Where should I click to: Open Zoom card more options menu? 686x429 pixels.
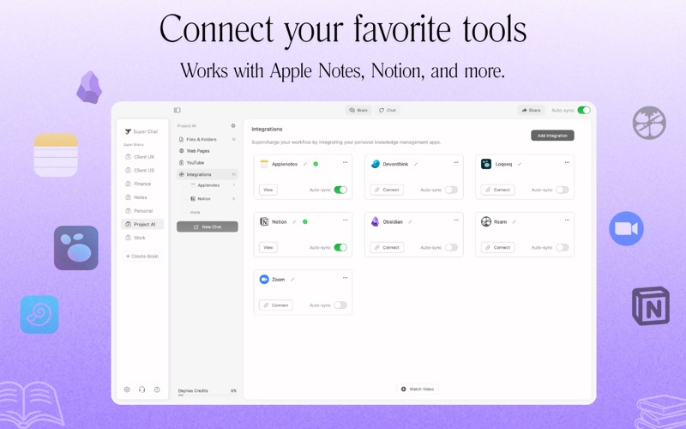pyautogui.click(x=346, y=278)
